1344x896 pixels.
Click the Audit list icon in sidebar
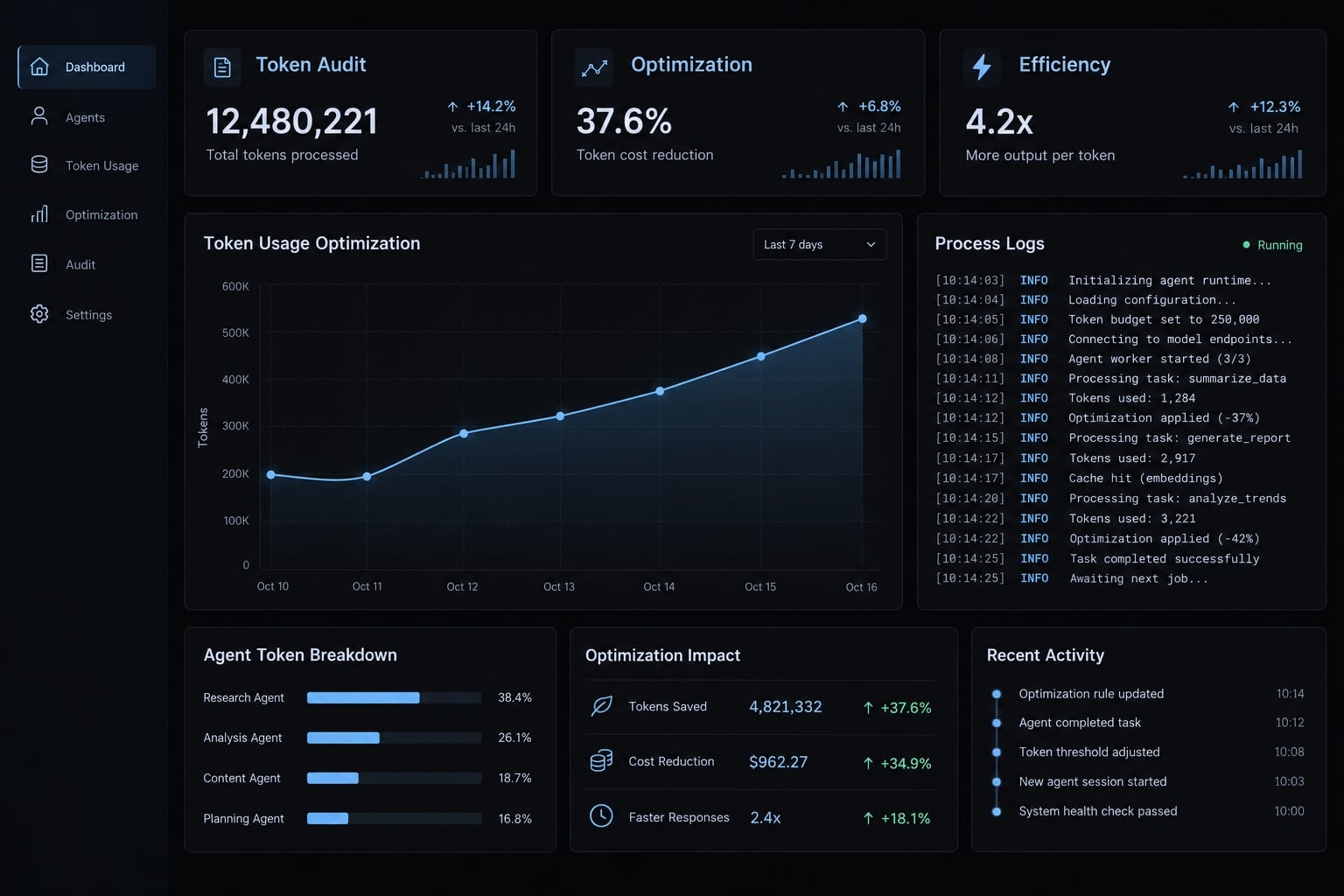coord(39,263)
